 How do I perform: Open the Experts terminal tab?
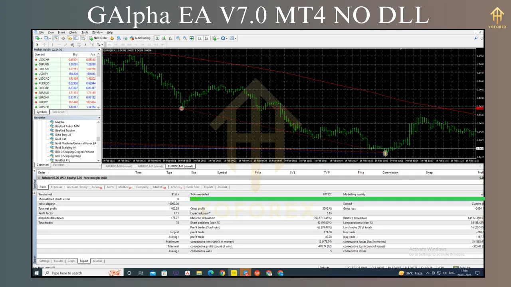[x=208, y=187]
